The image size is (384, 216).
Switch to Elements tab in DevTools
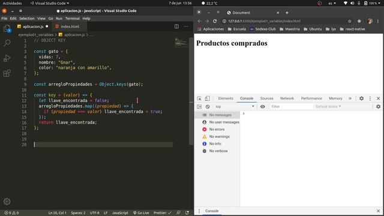[x=226, y=98]
